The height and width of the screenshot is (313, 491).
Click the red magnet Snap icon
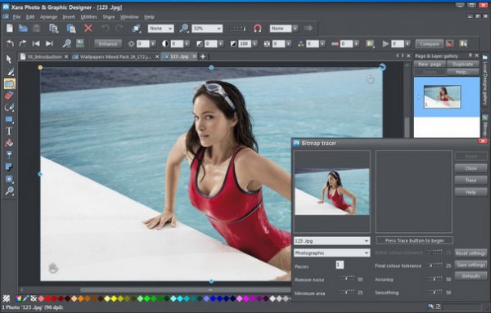click(258, 29)
